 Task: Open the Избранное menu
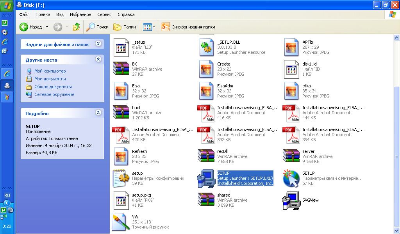pos(80,14)
